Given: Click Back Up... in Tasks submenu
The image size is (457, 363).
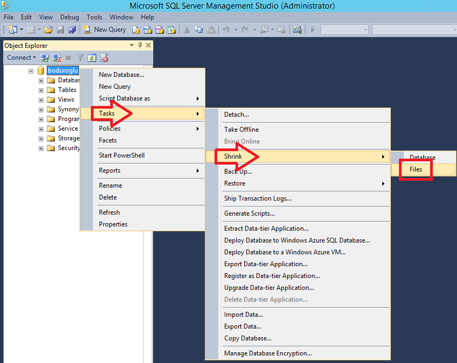Looking at the screenshot, I should [297, 172].
